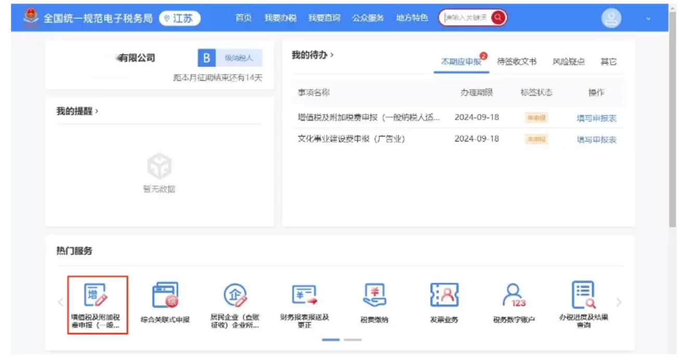Open the 我要办税 menu
This screenshot has height=357, width=683.
coord(280,18)
